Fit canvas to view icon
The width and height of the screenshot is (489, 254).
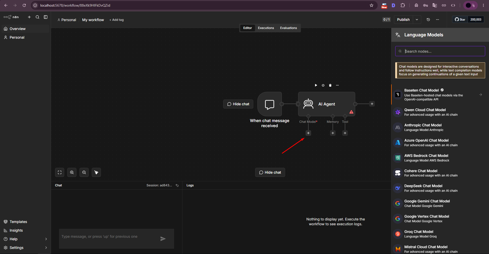click(60, 172)
